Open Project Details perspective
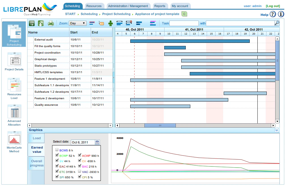Viewport: 286px width, 186px height. [x=14, y=62]
